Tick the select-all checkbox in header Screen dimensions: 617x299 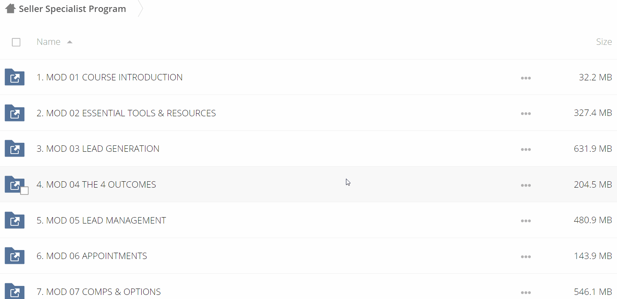(x=16, y=42)
